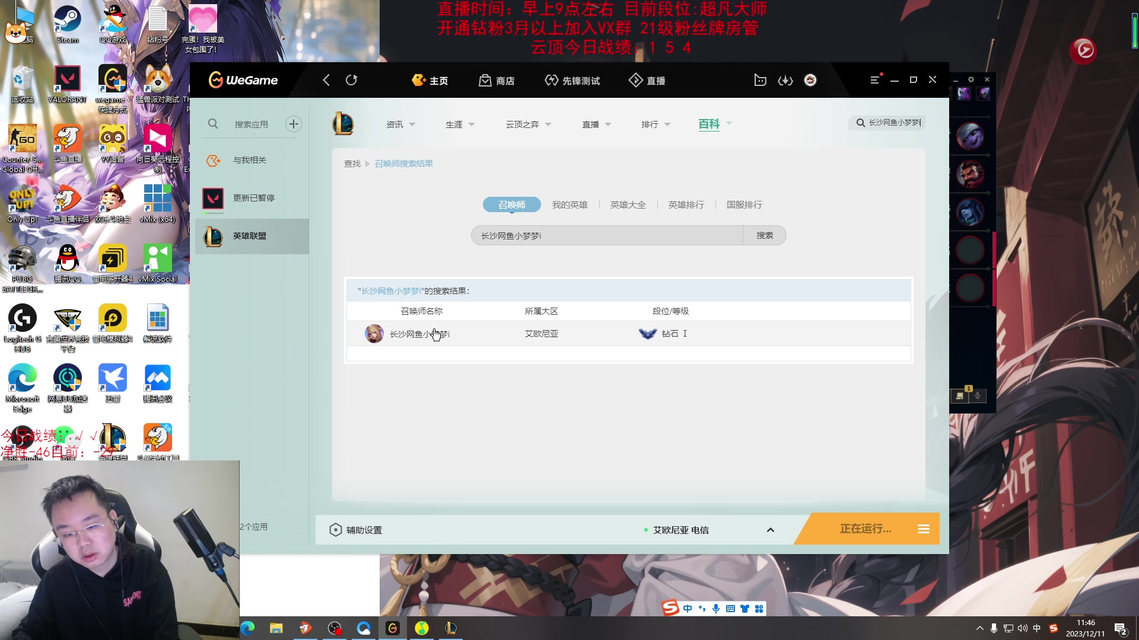Open the WeGame download manager icon
Image resolution: width=1139 pixels, height=640 pixels.
click(785, 80)
